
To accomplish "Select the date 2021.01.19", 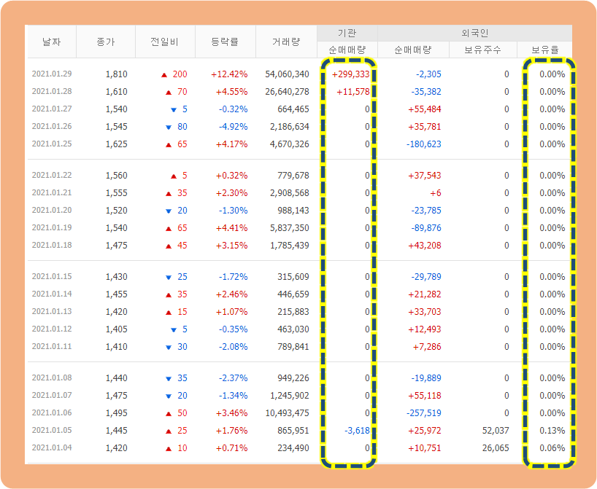I will click(x=52, y=227).
